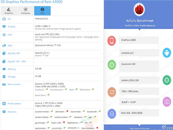
Task: Click the thermometer red cross
Action: tap(97, 128)
